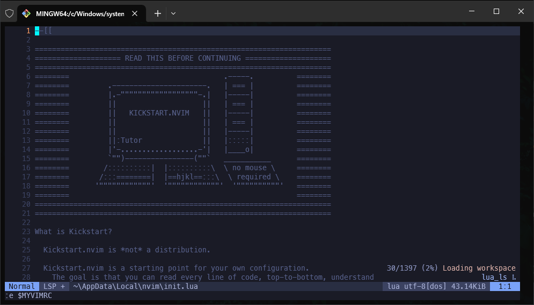Click the 'no mouse' text in ASCII art
The width and height of the screenshot is (534, 305).
pyautogui.click(x=250, y=168)
